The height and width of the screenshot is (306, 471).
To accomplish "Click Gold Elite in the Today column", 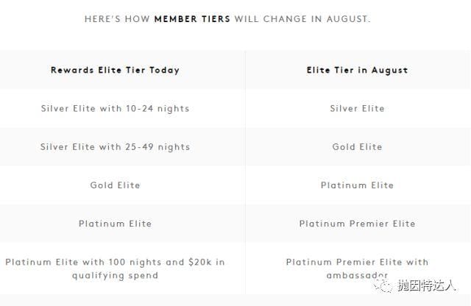I will (x=115, y=185).
